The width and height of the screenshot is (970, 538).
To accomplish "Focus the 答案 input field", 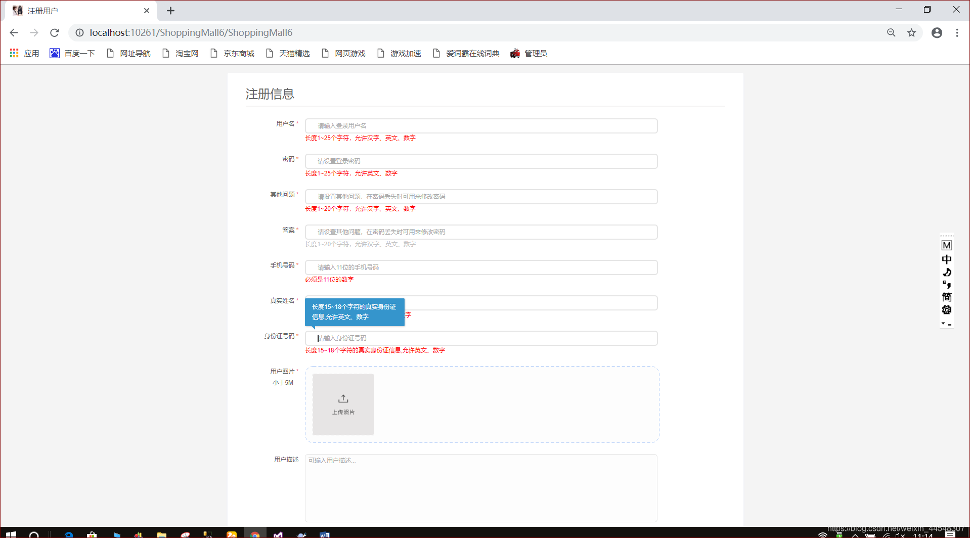I will 481,232.
